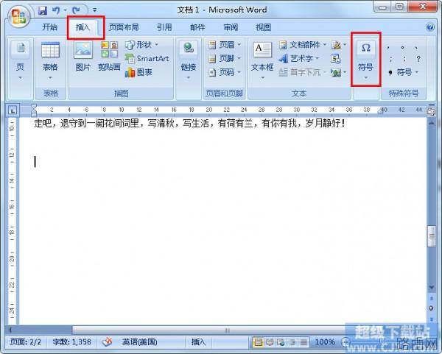442x354 pixels.
Task: Switch to the 视图 tab
Action: [264, 27]
